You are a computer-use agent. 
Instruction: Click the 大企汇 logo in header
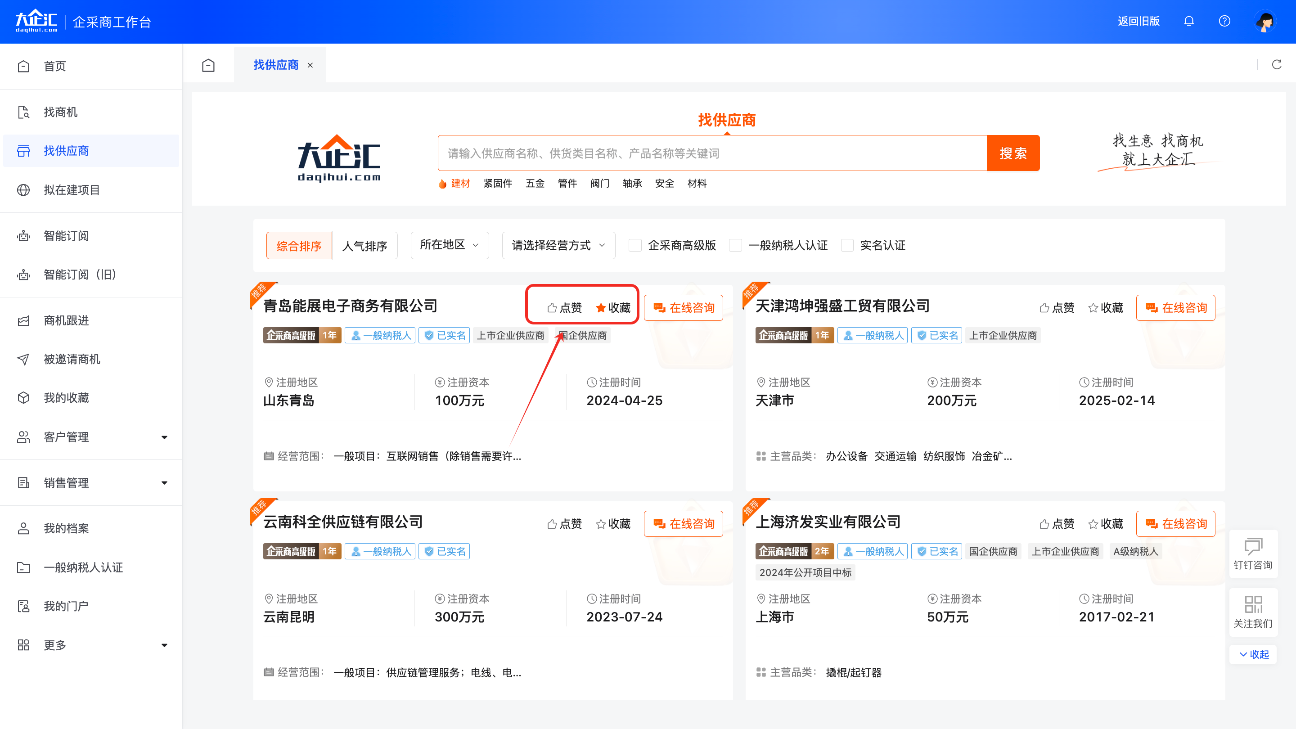click(37, 21)
